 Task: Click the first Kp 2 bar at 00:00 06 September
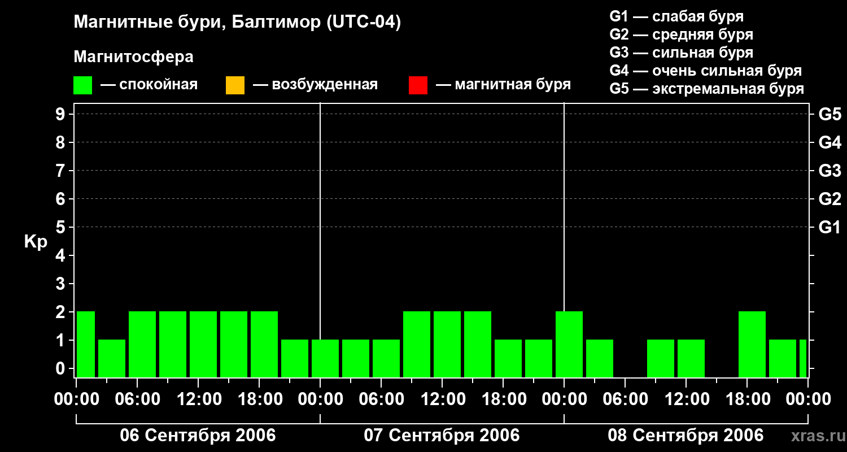point(86,344)
